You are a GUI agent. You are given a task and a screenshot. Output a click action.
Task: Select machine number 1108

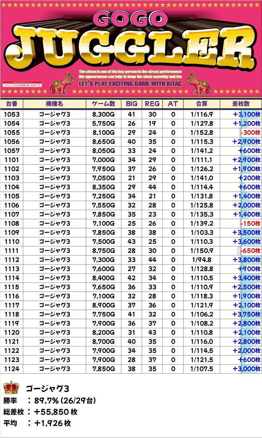(x=12, y=224)
